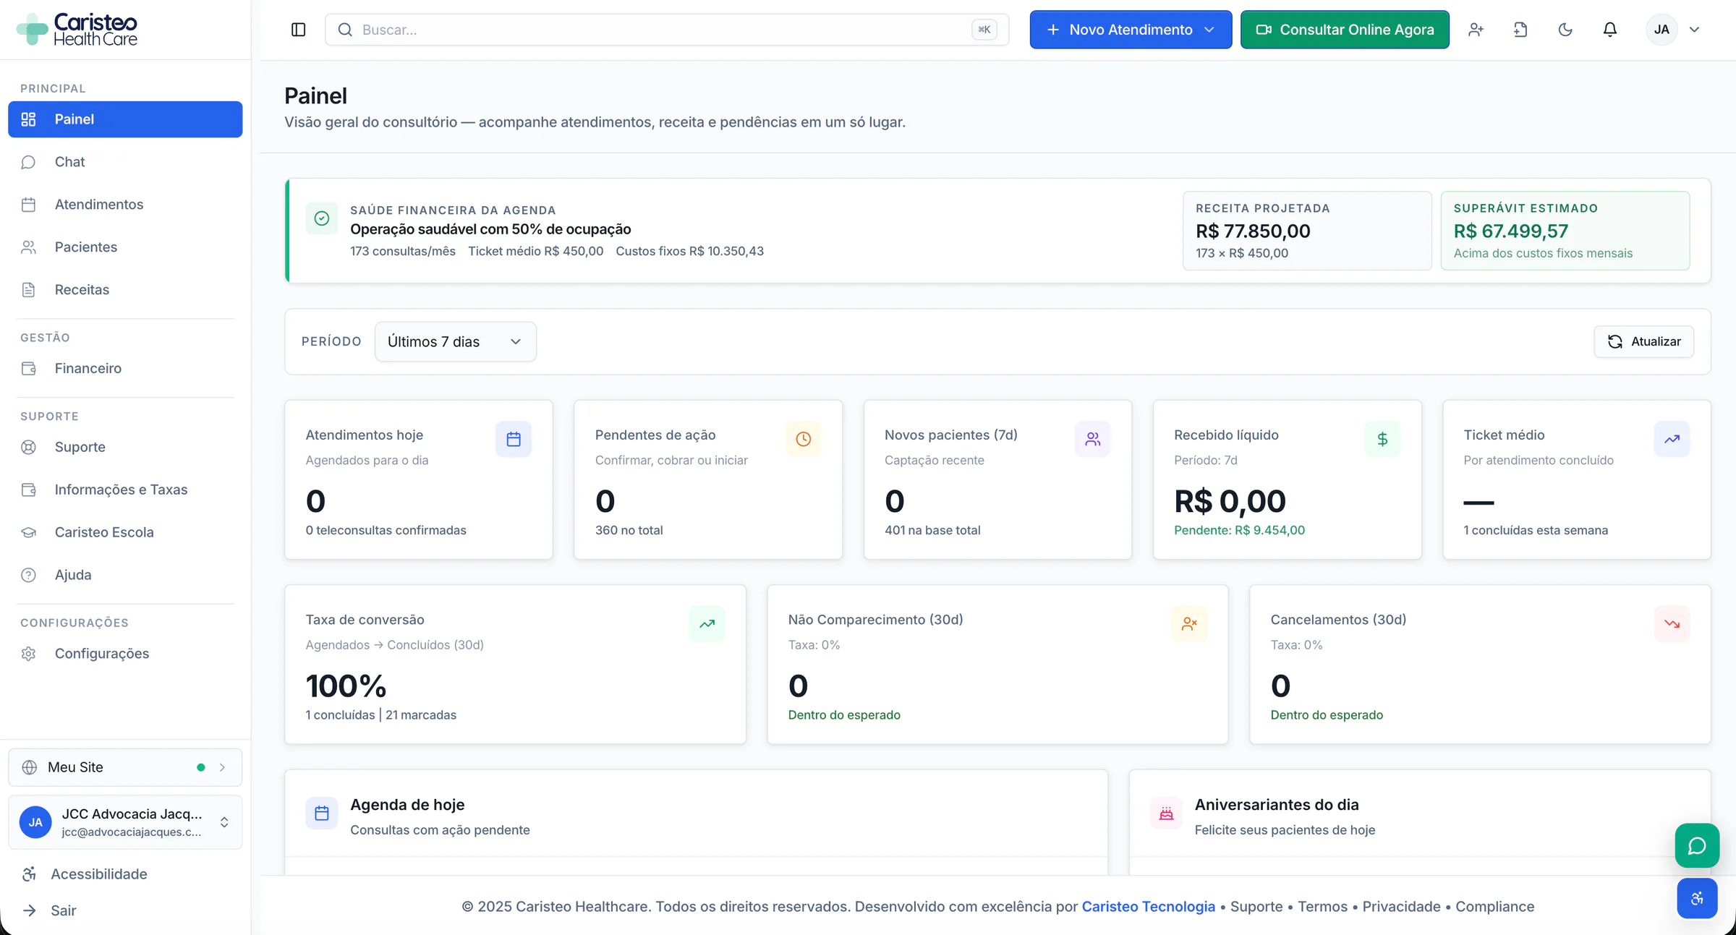Click the 100% conversion rate value

click(346, 686)
